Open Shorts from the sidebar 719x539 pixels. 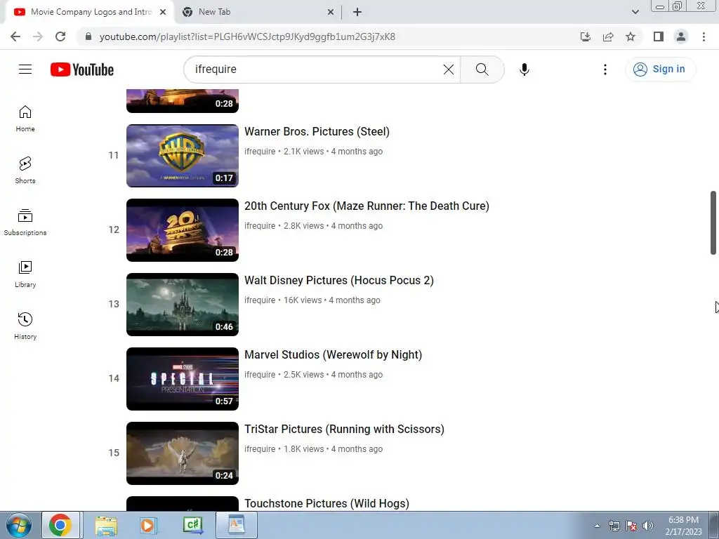click(x=25, y=171)
